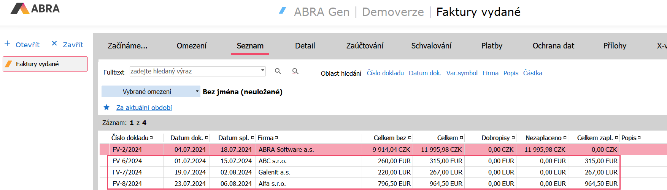Click the blue star favorite icon

pyautogui.click(x=107, y=107)
